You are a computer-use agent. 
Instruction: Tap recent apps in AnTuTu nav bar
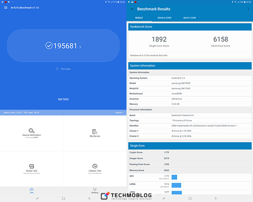[38, 199]
